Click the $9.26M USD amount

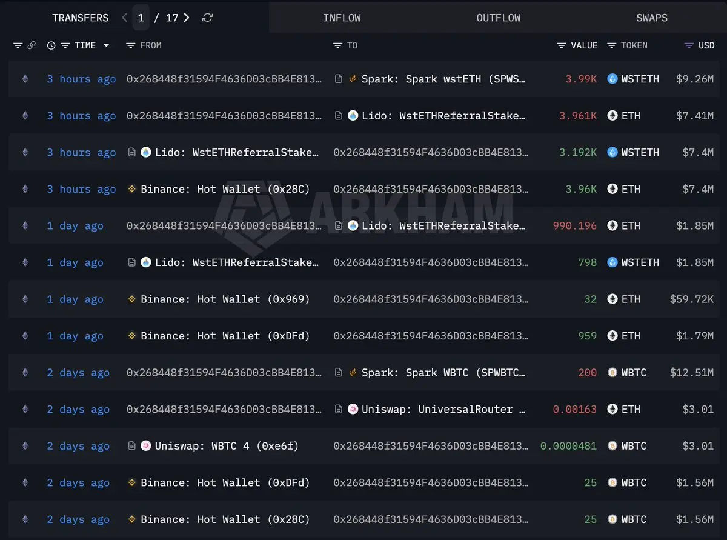(694, 79)
